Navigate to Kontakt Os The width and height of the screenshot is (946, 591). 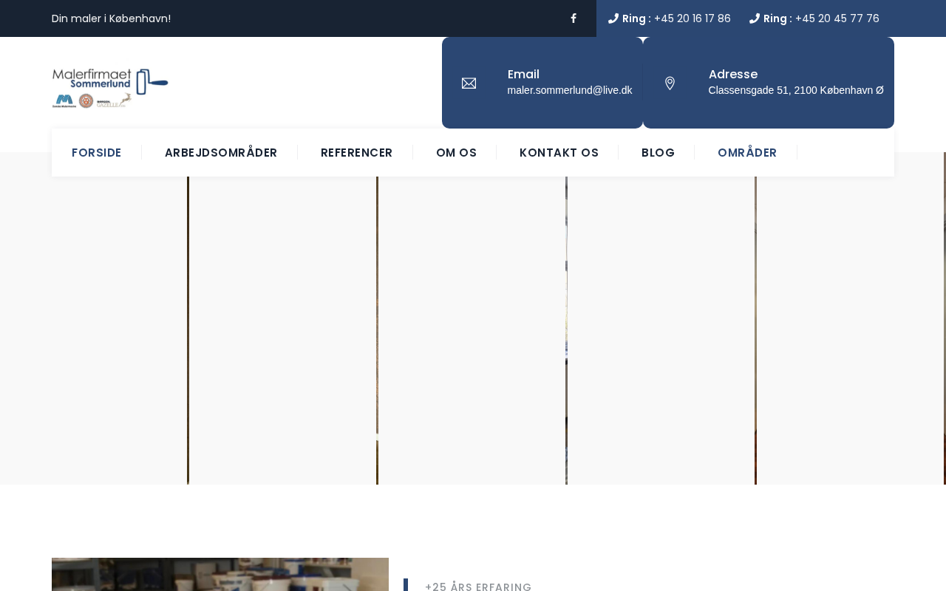(559, 153)
